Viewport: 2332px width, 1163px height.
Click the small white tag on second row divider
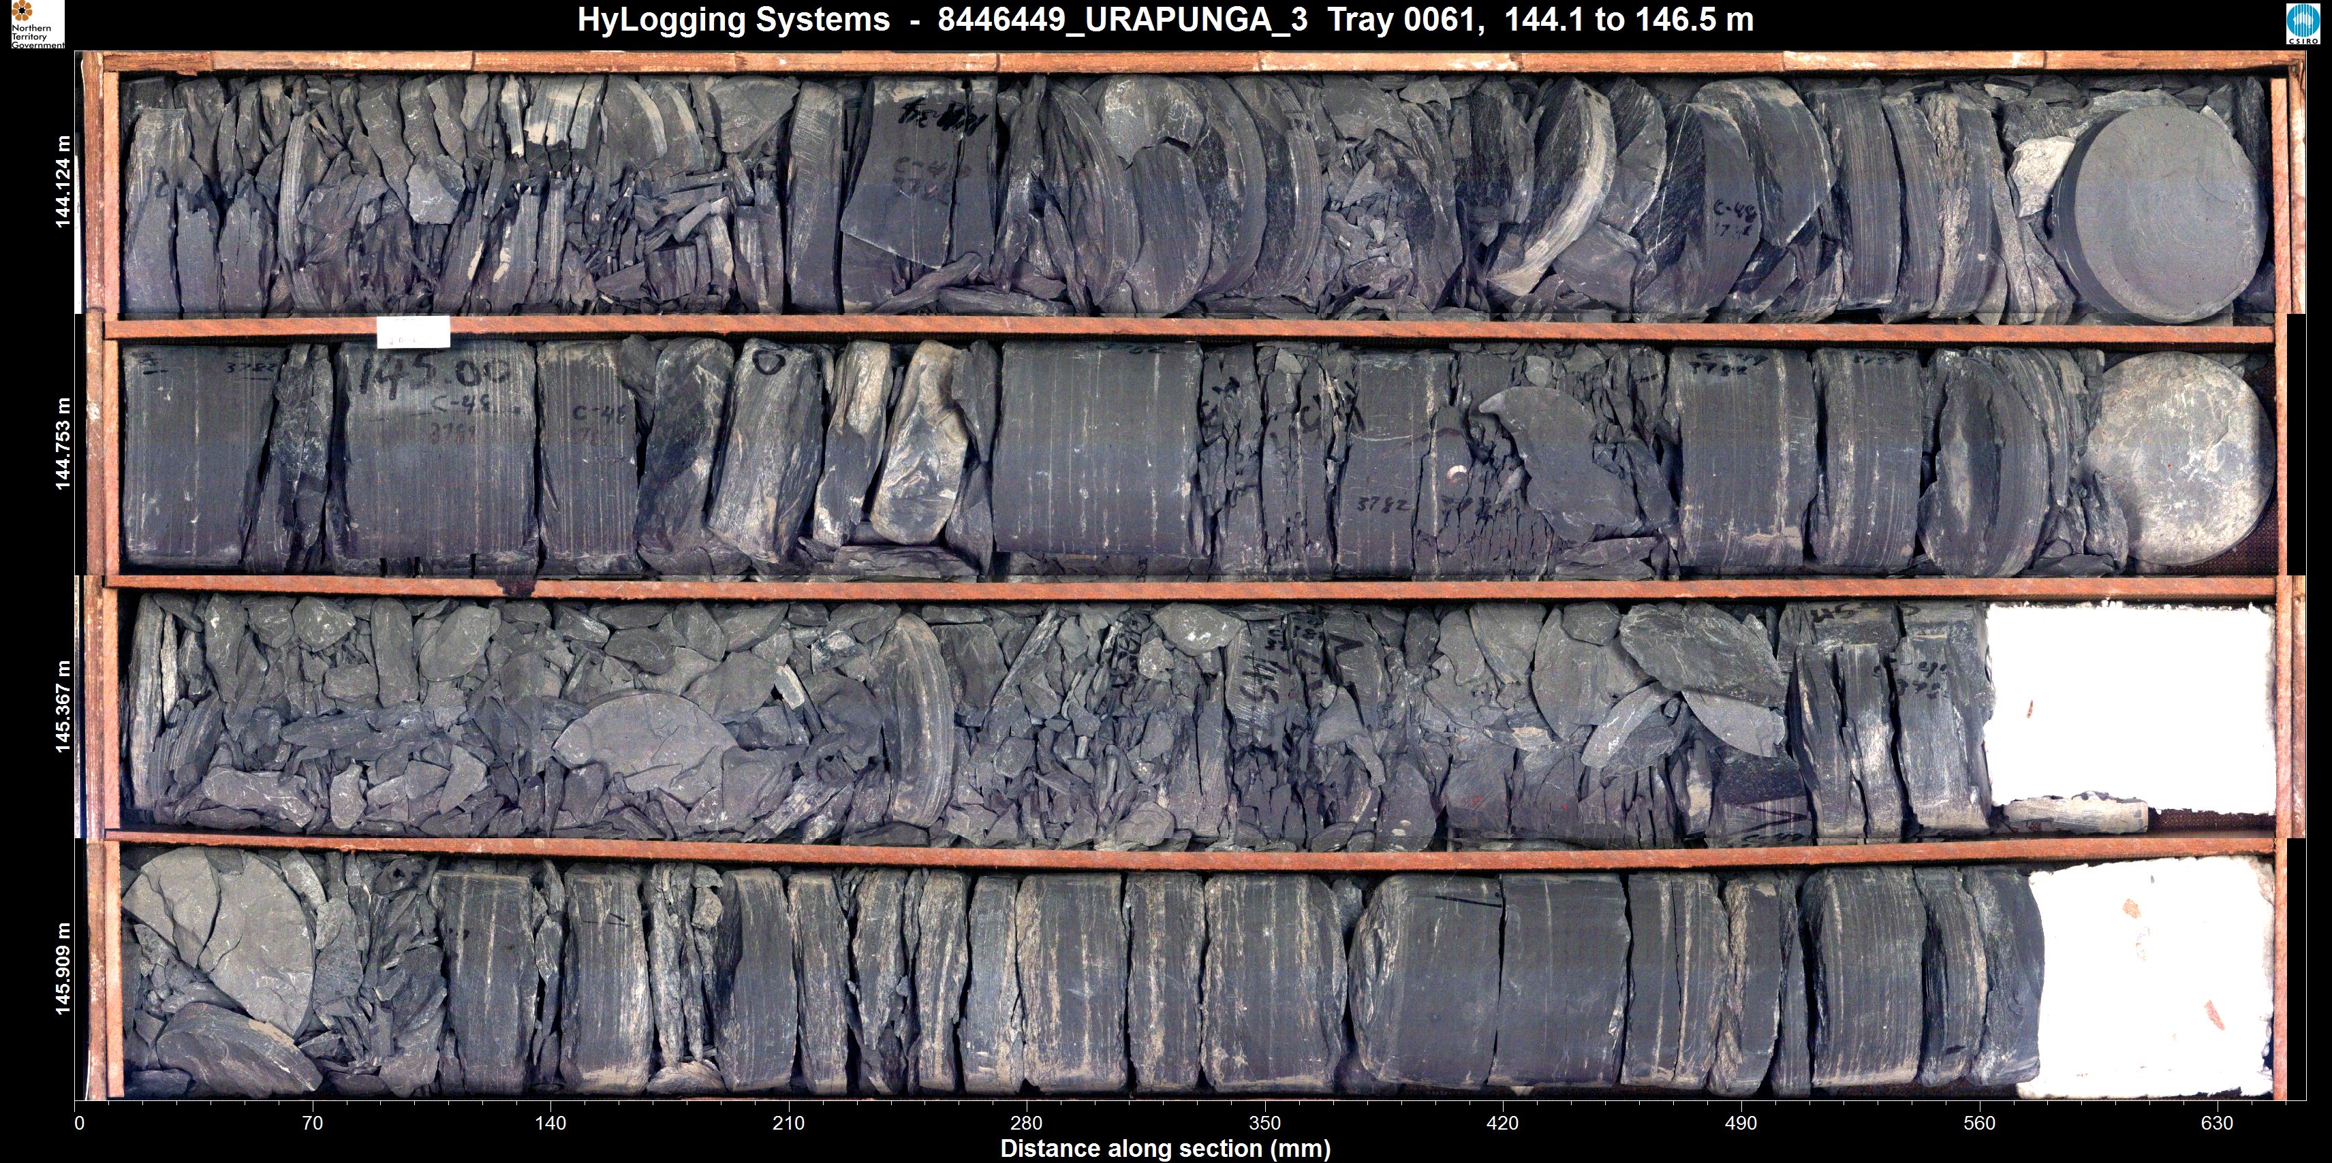click(x=413, y=331)
